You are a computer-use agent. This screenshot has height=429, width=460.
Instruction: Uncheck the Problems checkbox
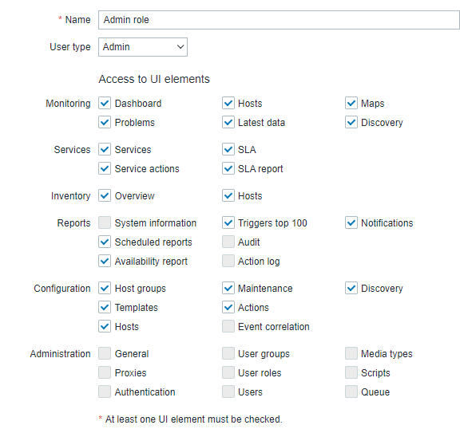(x=105, y=122)
